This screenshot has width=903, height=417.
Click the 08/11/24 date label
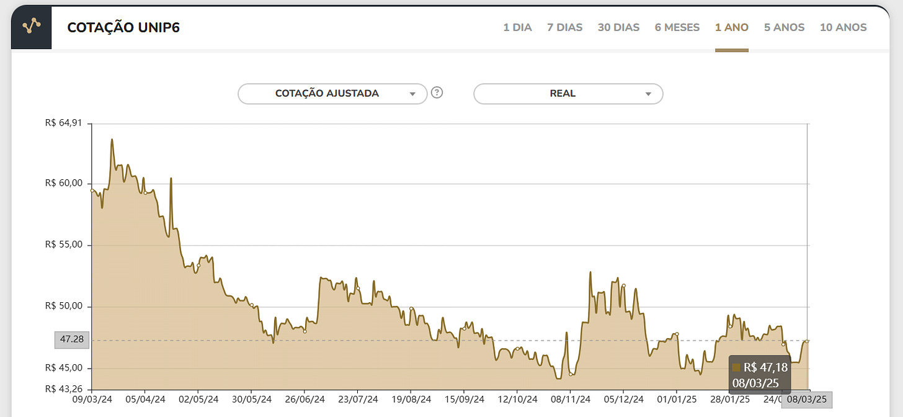coord(571,400)
